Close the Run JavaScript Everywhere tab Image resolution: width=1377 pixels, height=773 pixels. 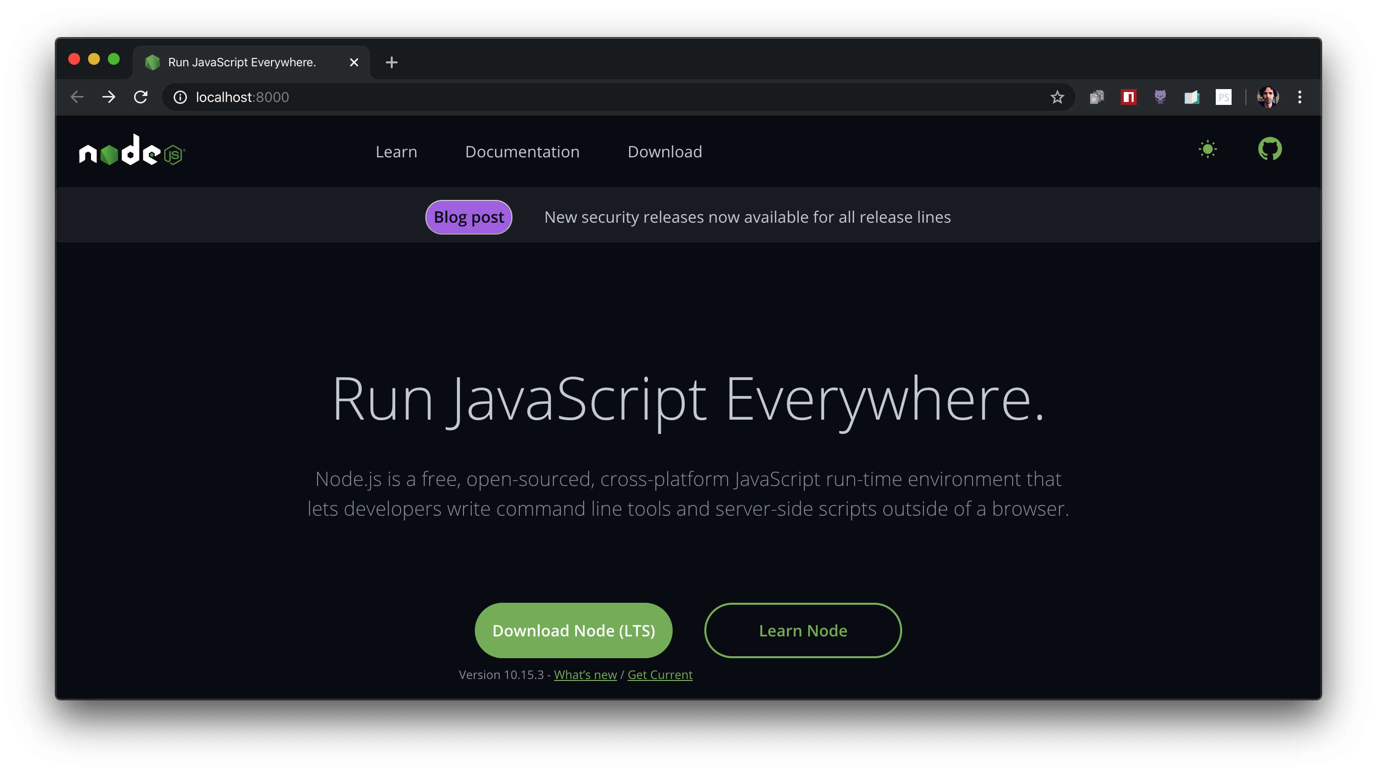(x=354, y=62)
